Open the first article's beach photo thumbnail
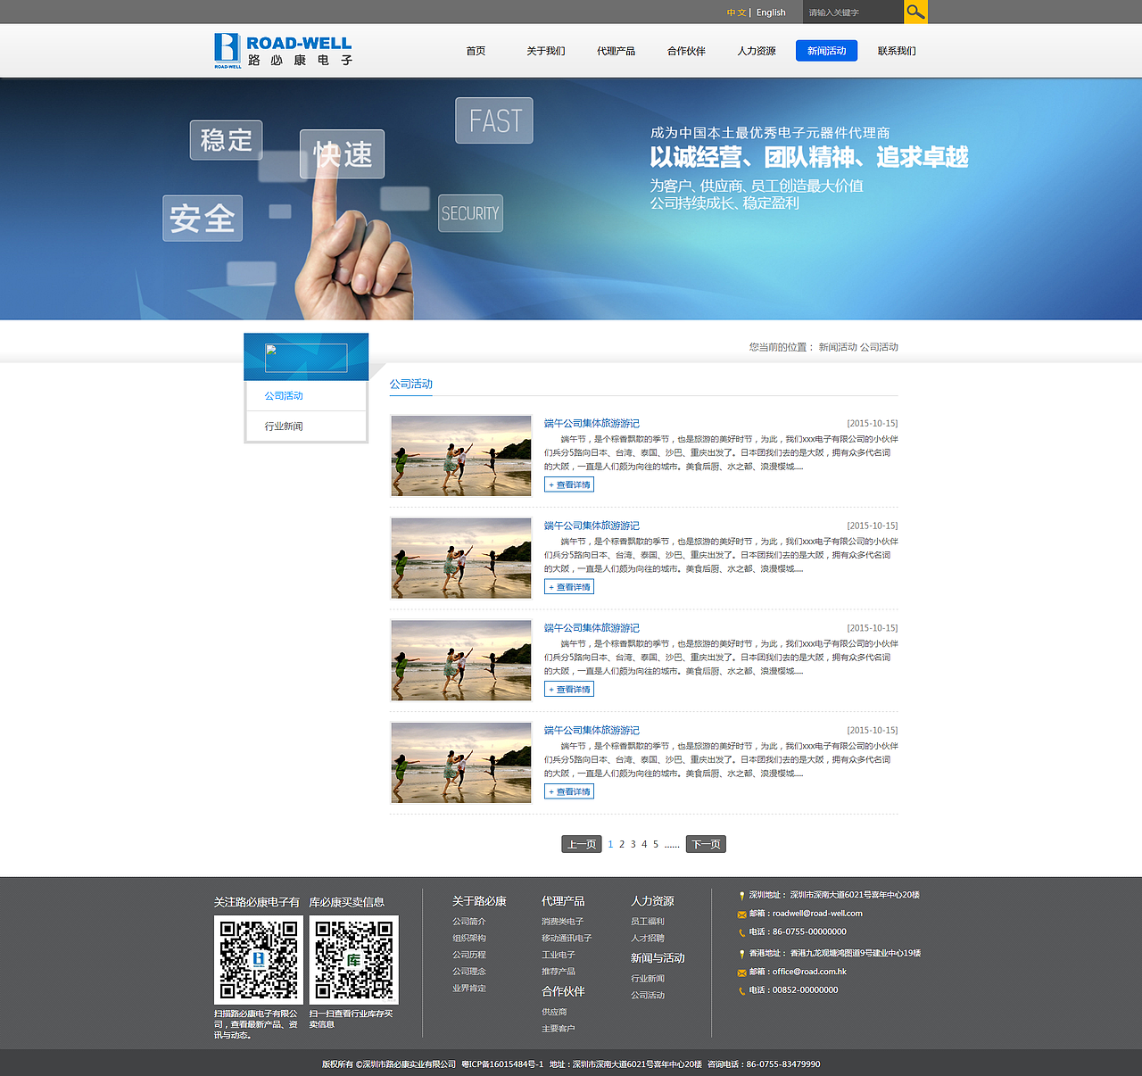Image resolution: width=1142 pixels, height=1076 pixels. (461, 456)
